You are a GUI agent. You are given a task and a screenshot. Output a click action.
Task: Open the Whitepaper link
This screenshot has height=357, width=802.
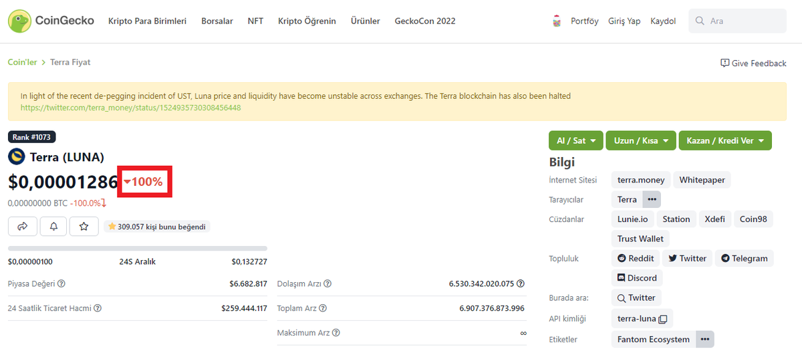(702, 180)
